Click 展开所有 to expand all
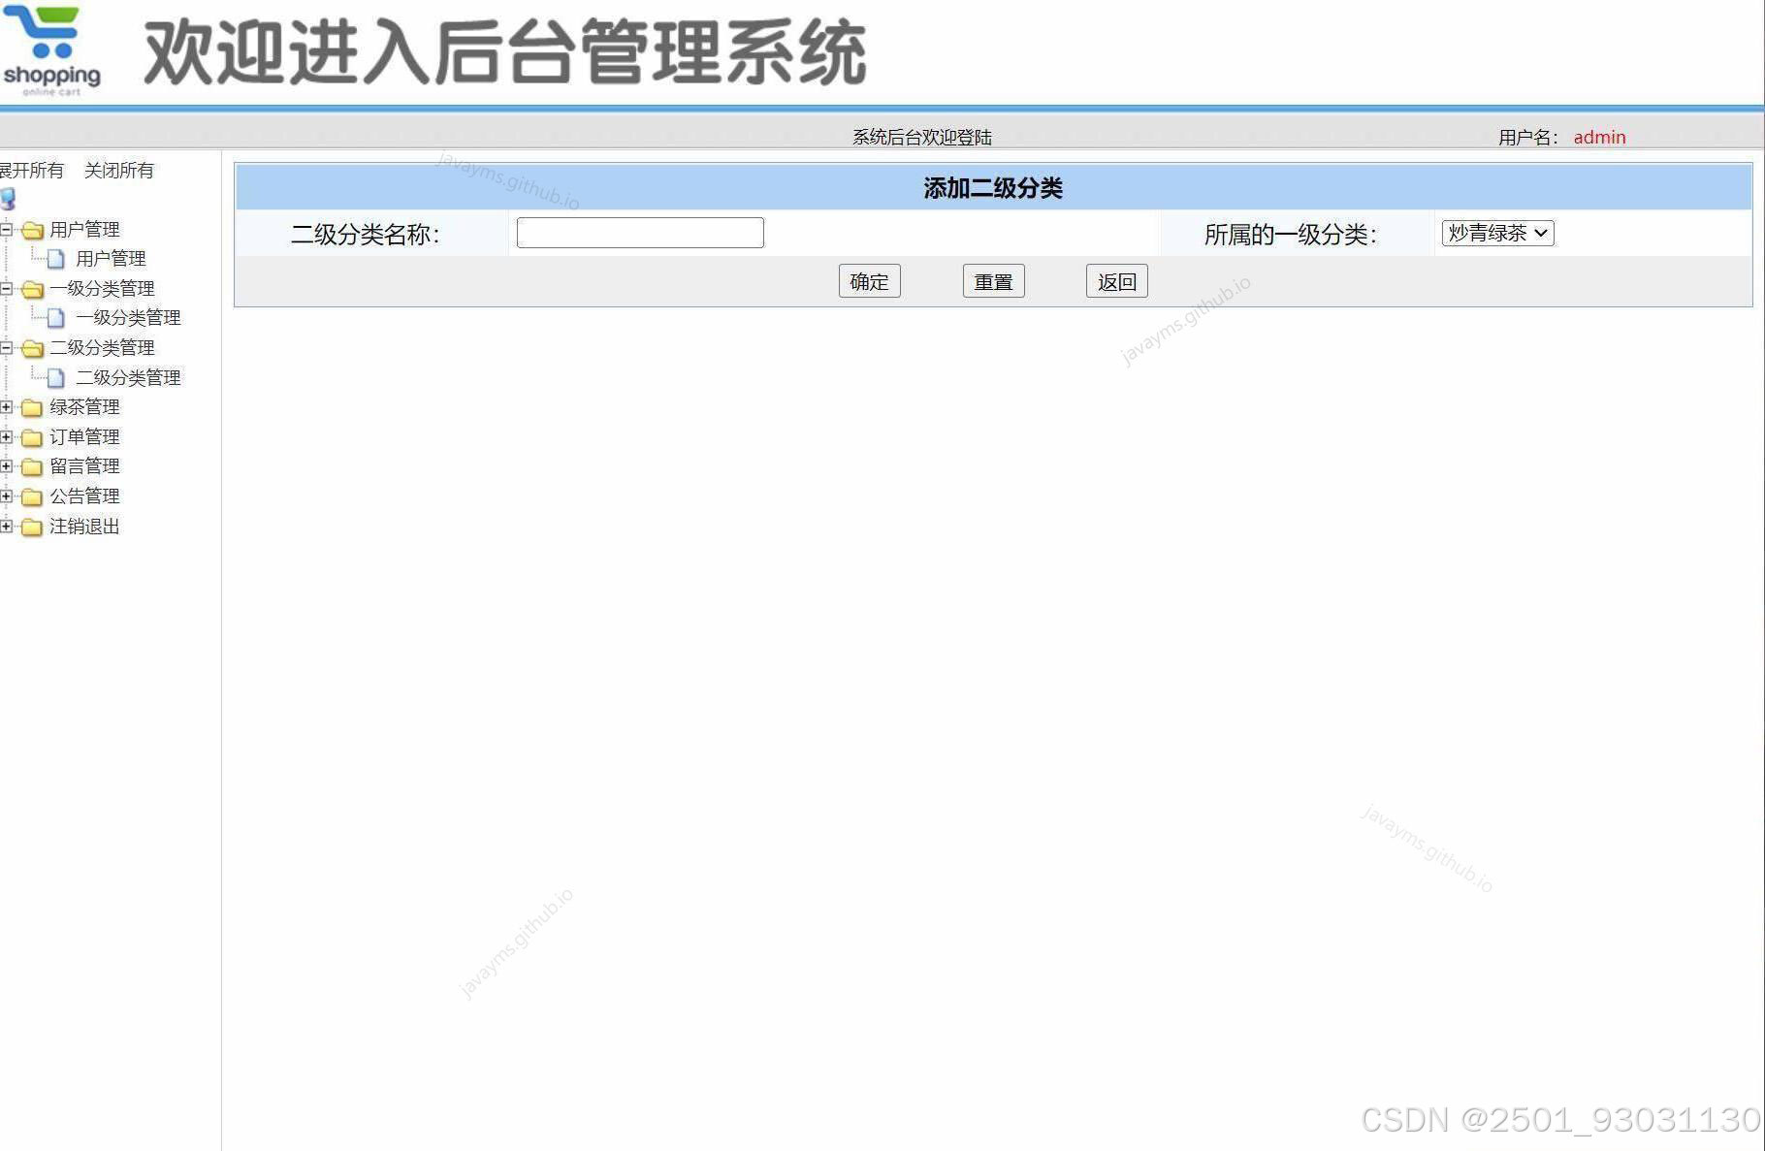 coord(31,171)
